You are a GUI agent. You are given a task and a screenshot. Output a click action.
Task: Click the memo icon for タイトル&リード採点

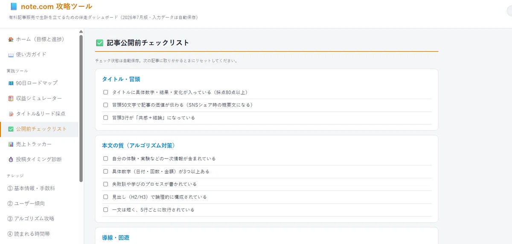click(11, 114)
